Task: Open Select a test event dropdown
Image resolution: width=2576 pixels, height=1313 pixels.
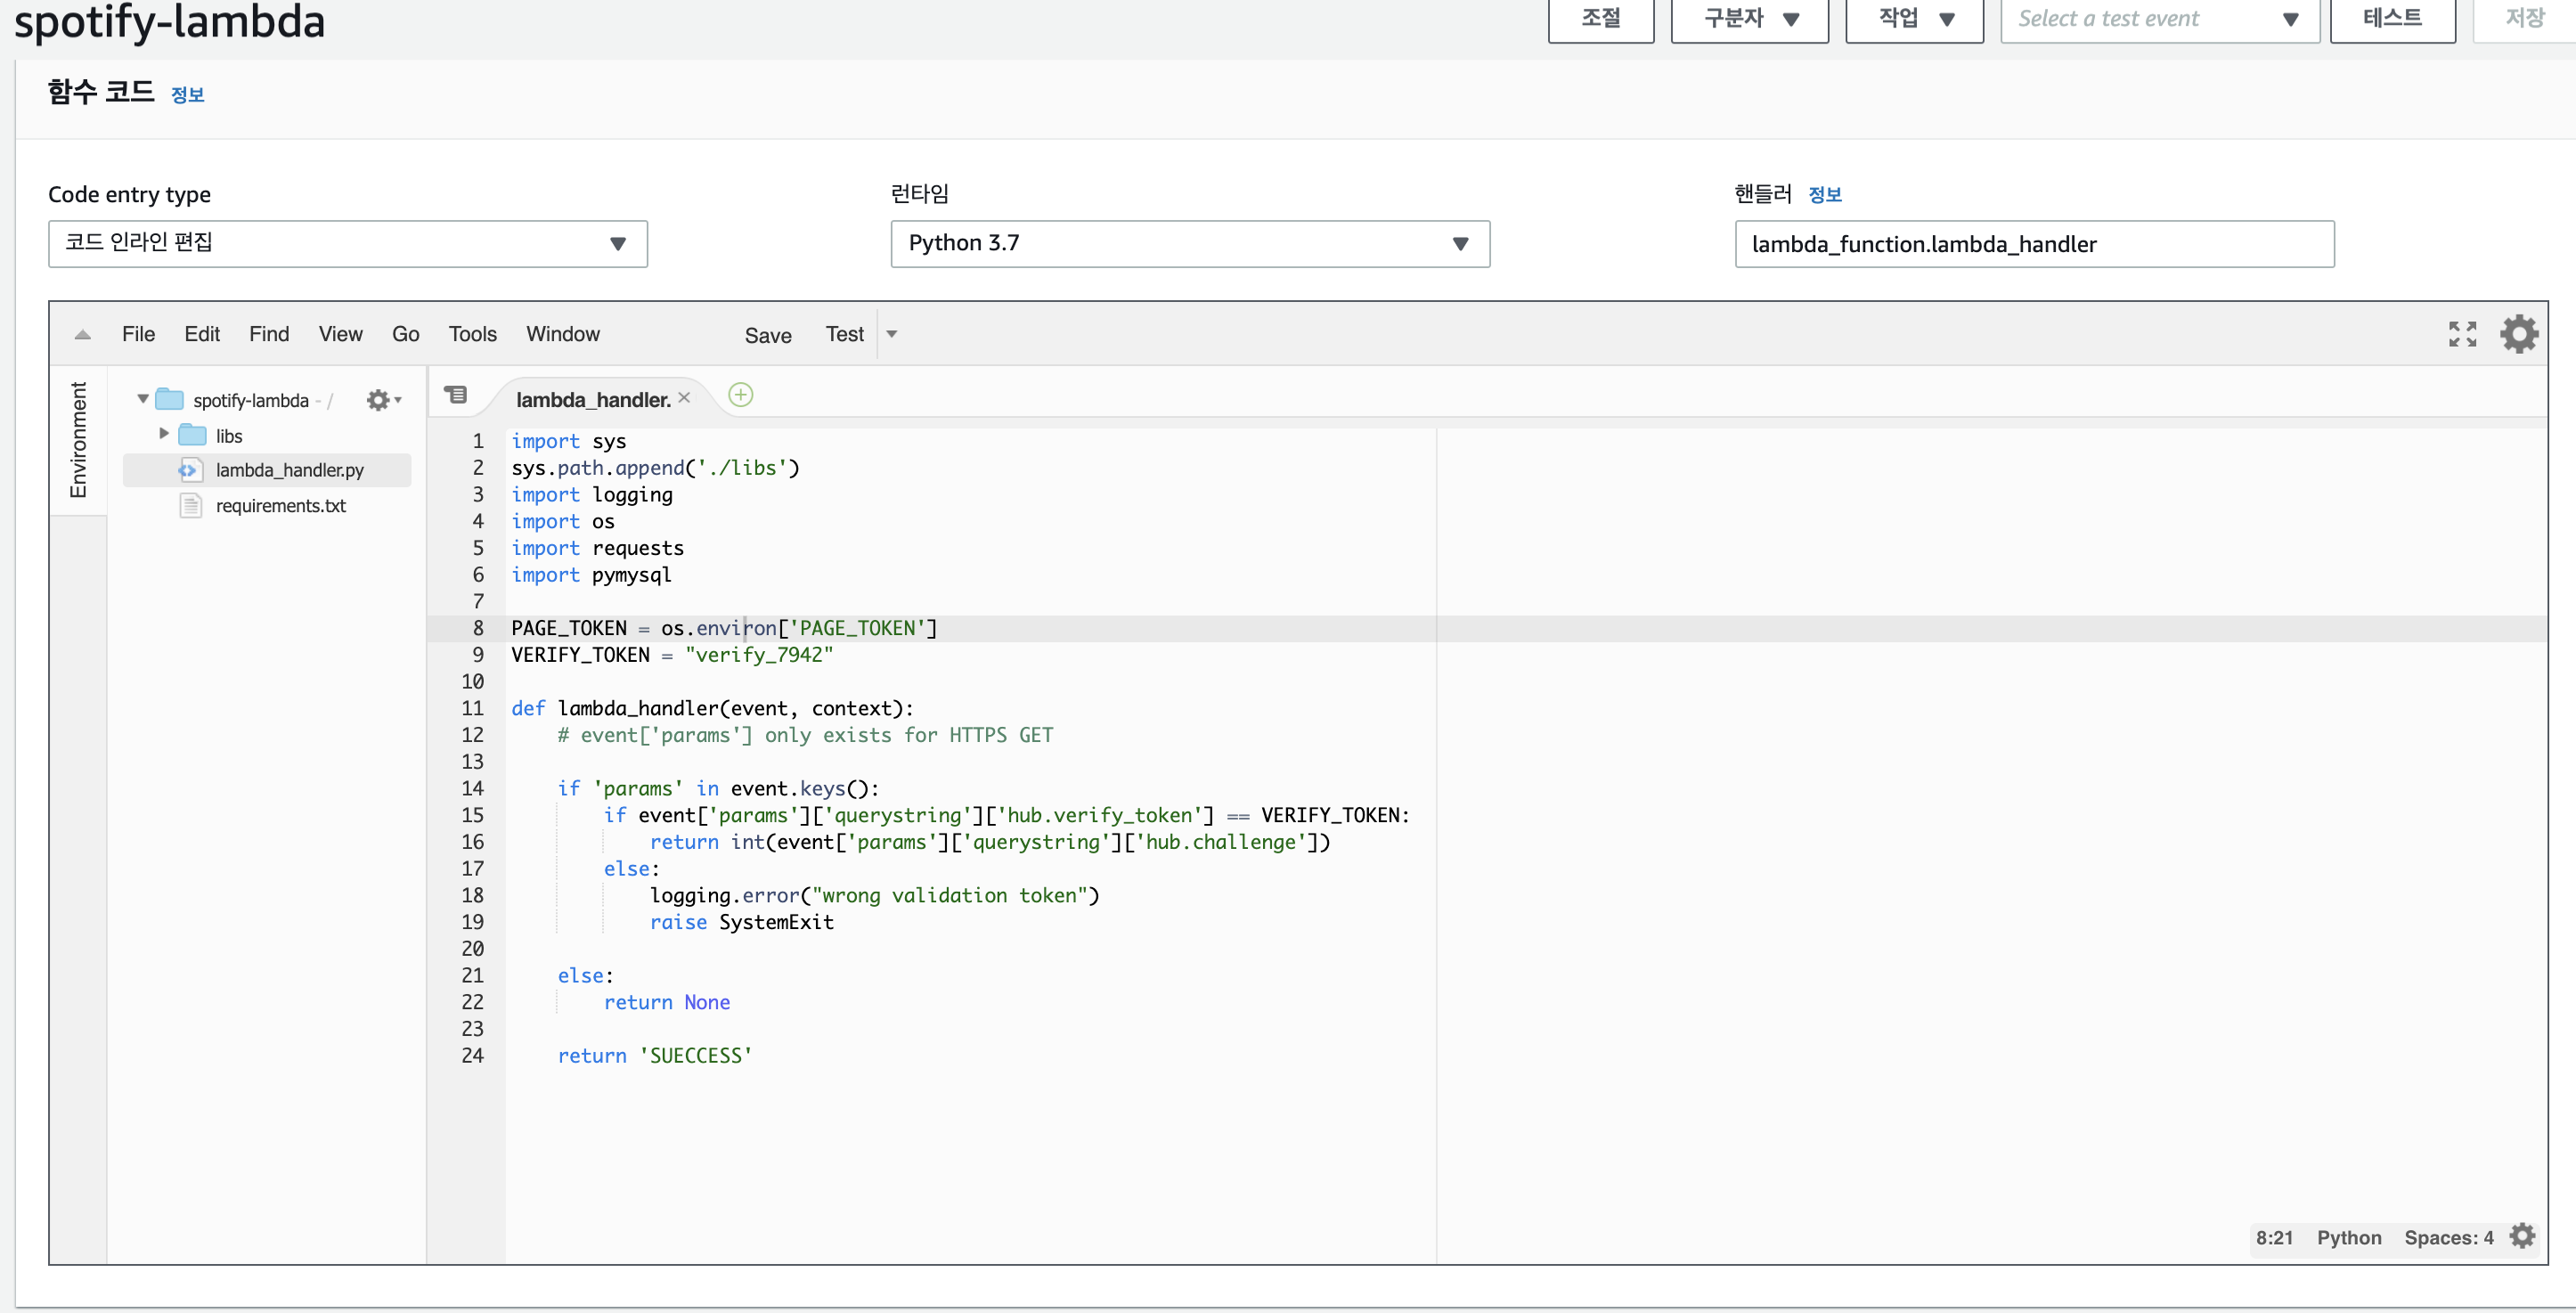Action: click(2158, 19)
